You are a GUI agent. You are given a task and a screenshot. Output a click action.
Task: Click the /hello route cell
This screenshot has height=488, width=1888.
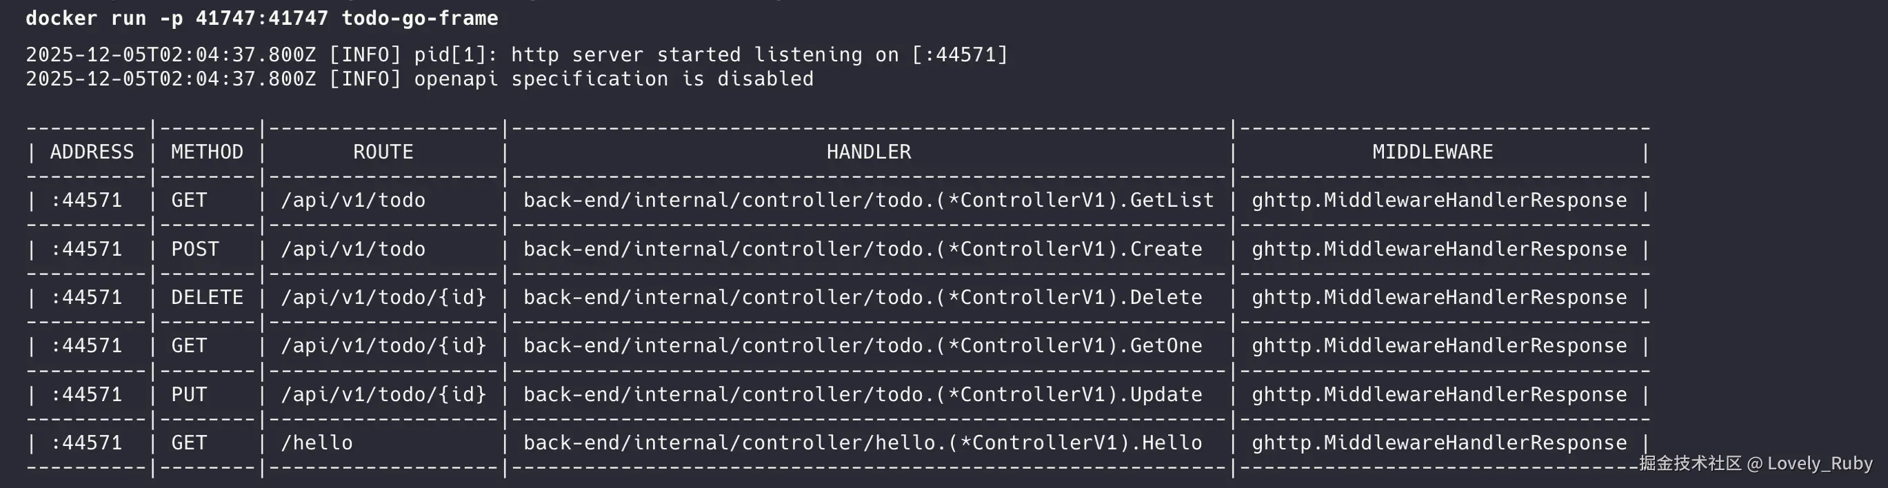[317, 443]
